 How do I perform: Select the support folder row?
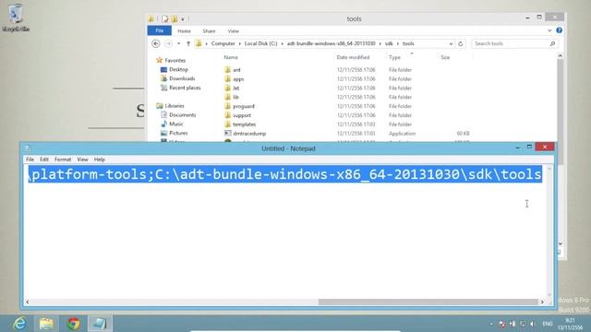(347, 115)
